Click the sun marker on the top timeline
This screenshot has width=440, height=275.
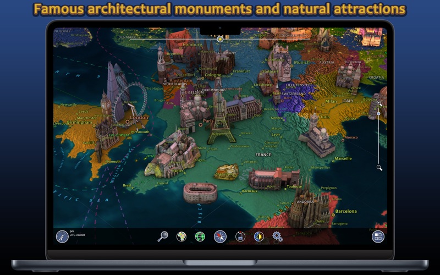click(x=220, y=39)
